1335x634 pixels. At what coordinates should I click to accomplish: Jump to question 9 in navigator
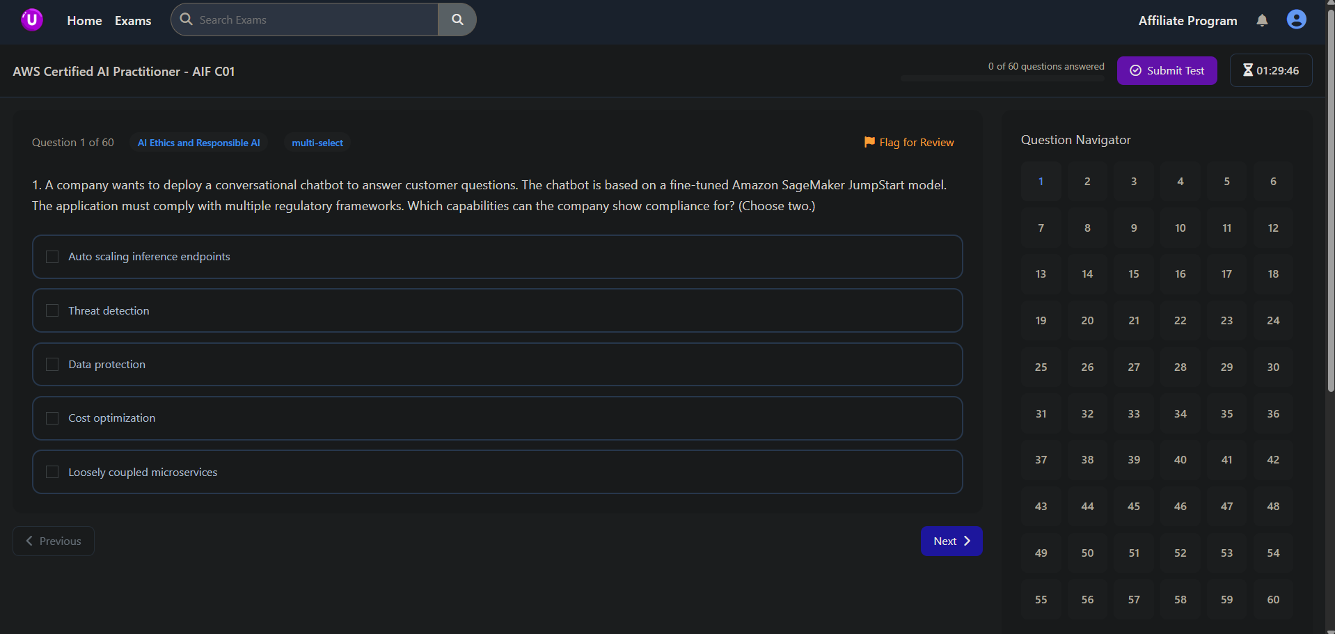pyautogui.click(x=1134, y=228)
